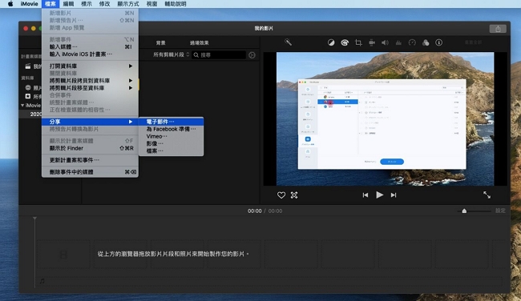521x301 pixels.
Task: Skip to previous clip in viewer
Action: tap(366, 195)
